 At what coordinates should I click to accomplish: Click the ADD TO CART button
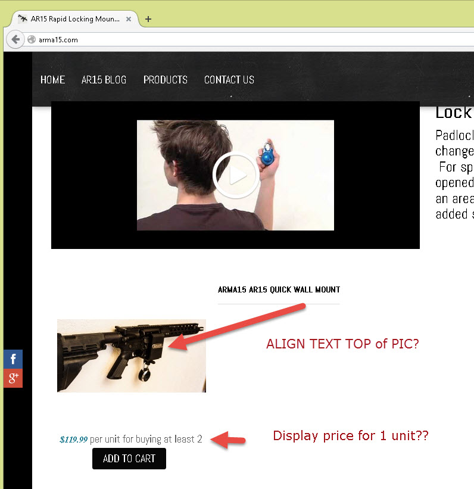coord(129,459)
